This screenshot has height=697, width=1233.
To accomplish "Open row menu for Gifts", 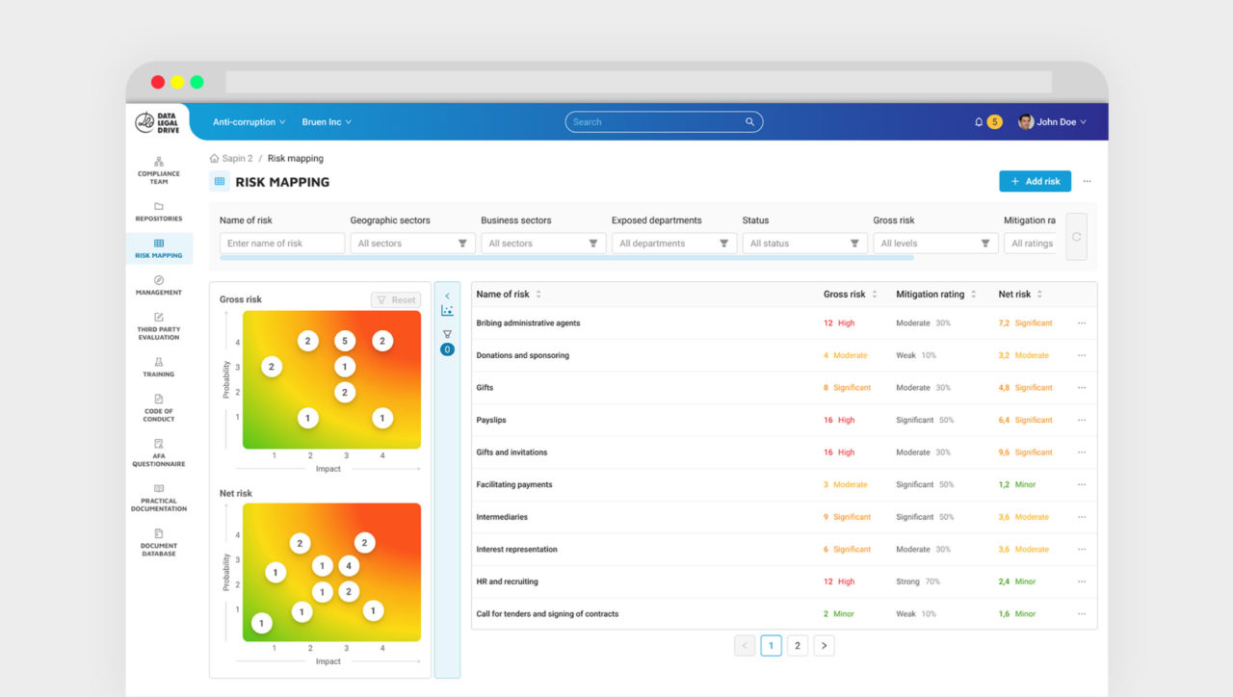I will [1082, 388].
